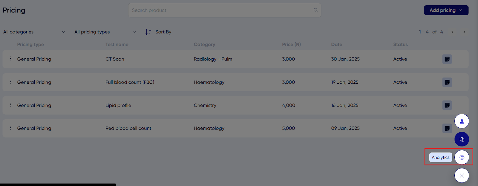478x186 pixels.
Task: Close the floating action menu
Action: click(462, 176)
